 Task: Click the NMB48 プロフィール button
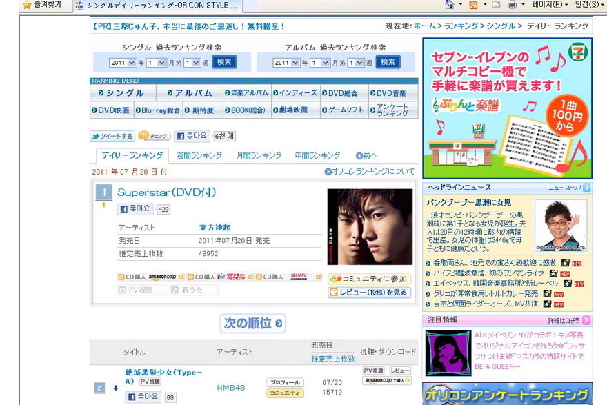(x=285, y=382)
